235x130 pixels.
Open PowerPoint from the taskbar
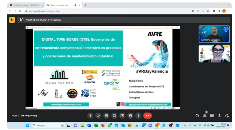coord(103,125)
